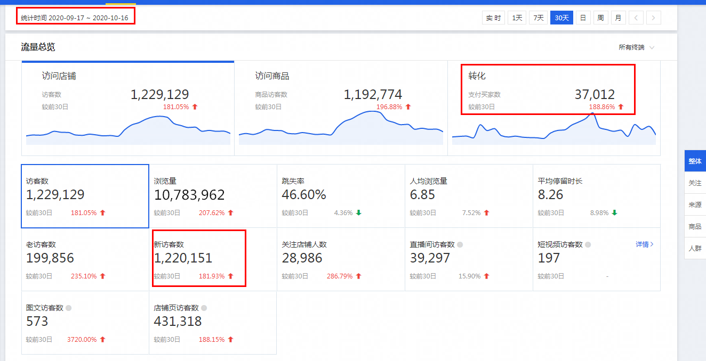
Task: Go to 关注 section in side nav
Action: point(695,183)
